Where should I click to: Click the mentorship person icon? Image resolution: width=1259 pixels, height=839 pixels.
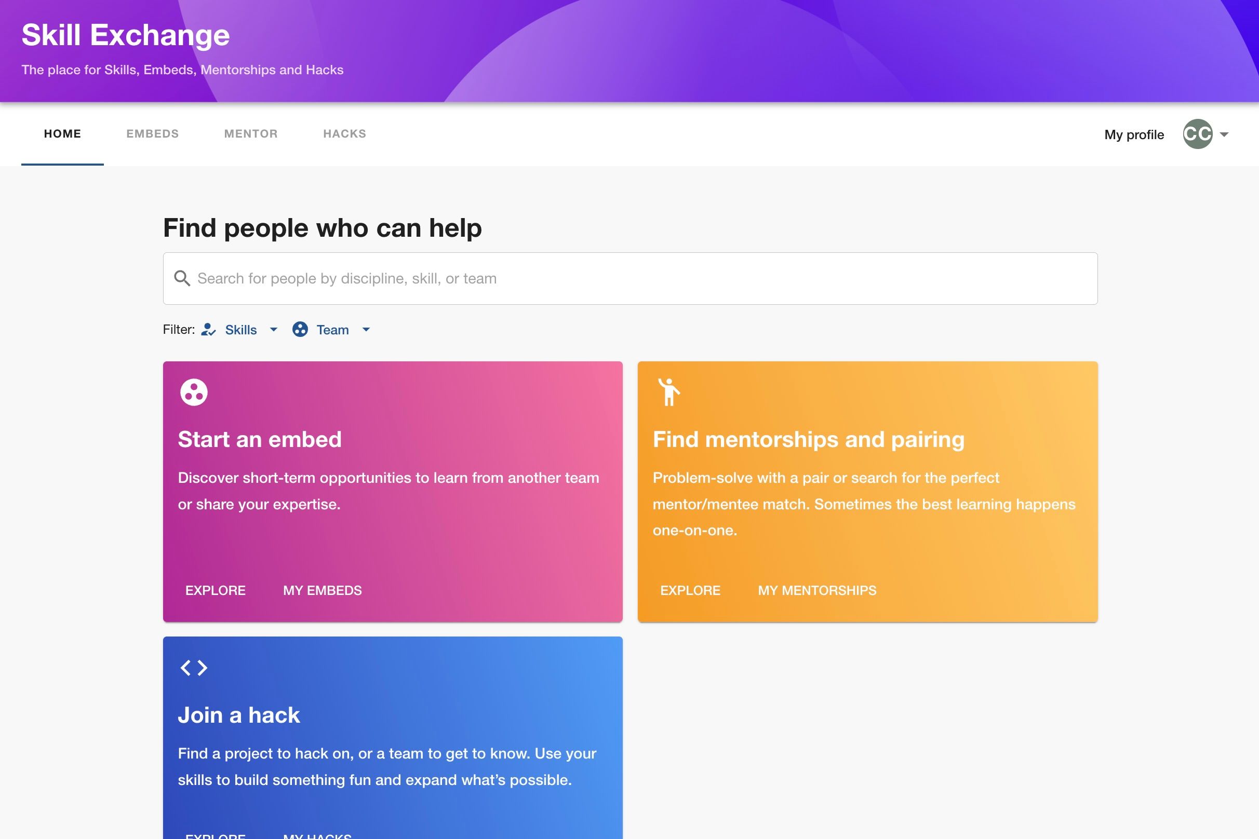click(669, 390)
